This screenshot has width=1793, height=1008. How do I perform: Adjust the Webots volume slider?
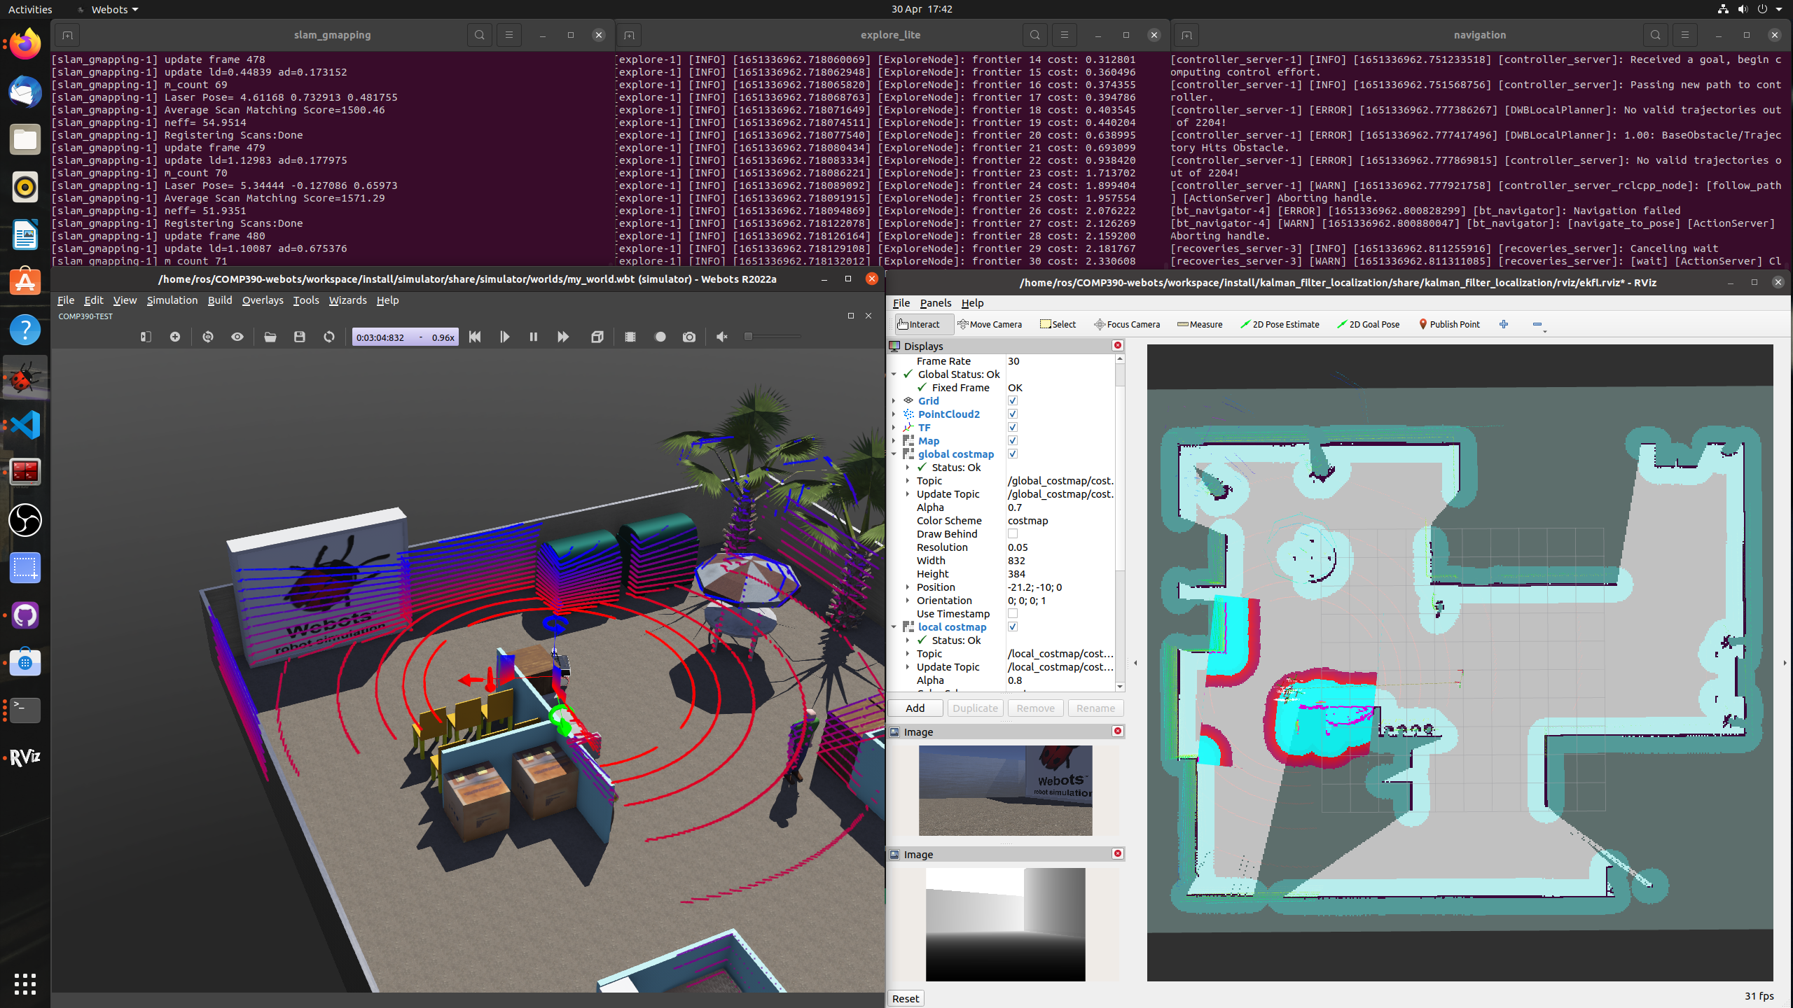pyautogui.click(x=748, y=337)
